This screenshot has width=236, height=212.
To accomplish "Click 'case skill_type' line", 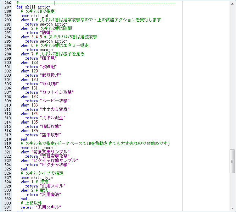I will click(36, 178).
